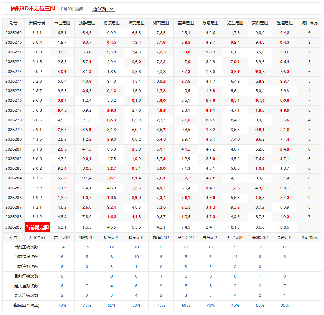Click the 当前错误次数 row label
This screenshot has width=324, height=315.
(26, 257)
